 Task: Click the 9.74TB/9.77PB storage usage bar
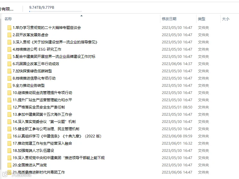click(55, 11)
